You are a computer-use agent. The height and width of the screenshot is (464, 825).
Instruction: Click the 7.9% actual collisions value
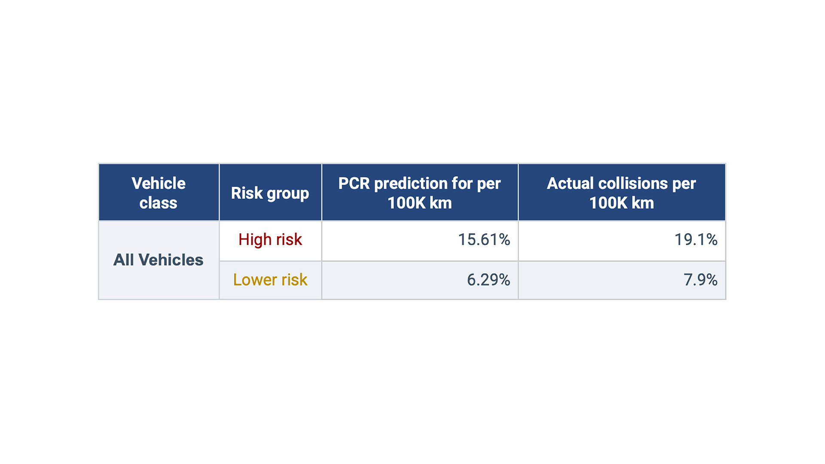tap(700, 280)
